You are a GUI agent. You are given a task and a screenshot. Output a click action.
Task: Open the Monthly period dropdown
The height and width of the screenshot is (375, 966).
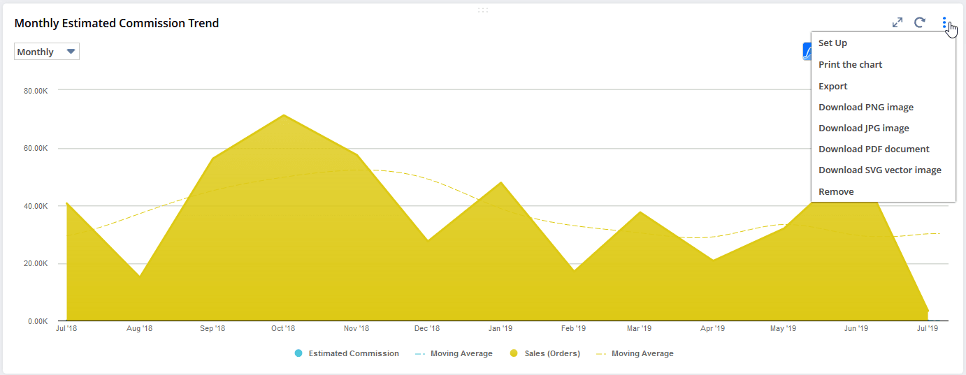[x=47, y=52]
